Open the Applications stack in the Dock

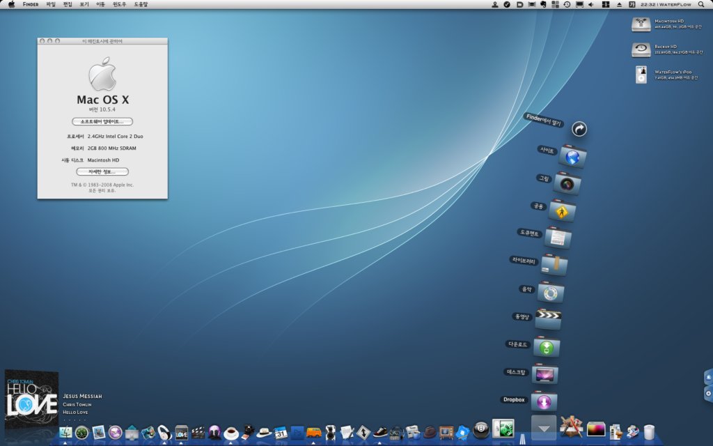click(572, 428)
